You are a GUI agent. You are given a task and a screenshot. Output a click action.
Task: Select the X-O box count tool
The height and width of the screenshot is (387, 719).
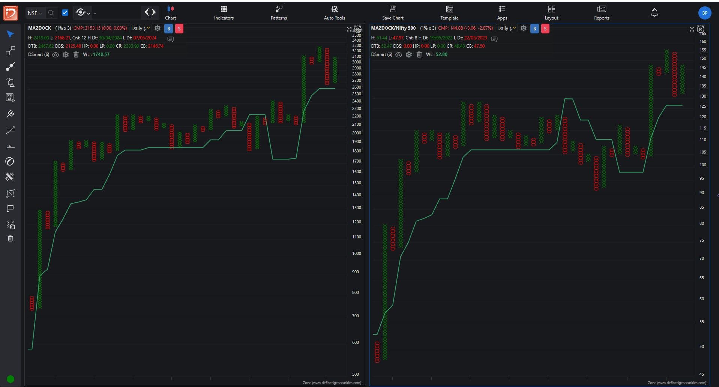11,225
